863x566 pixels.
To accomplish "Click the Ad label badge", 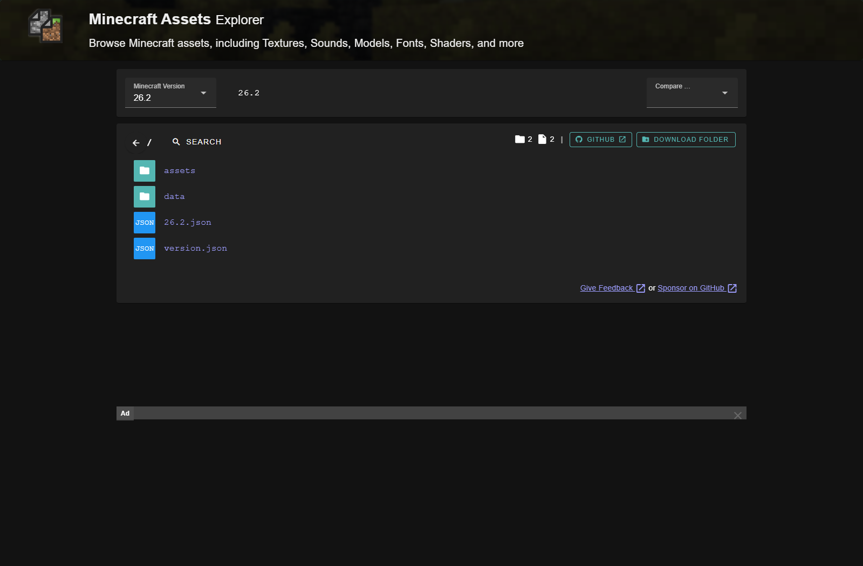I will (125, 413).
